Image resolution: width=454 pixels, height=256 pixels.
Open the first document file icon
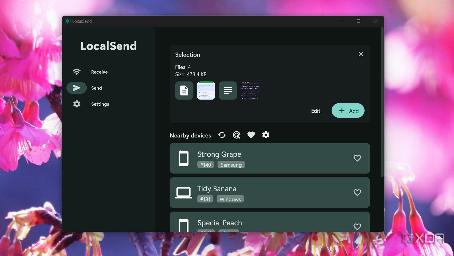tap(184, 90)
